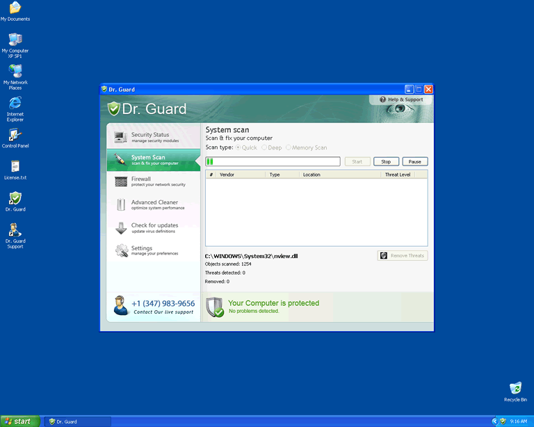The height and width of the screenshot is (427, 534).
Task: Open the Firewall brick wall icon
Action: (120, 182)
